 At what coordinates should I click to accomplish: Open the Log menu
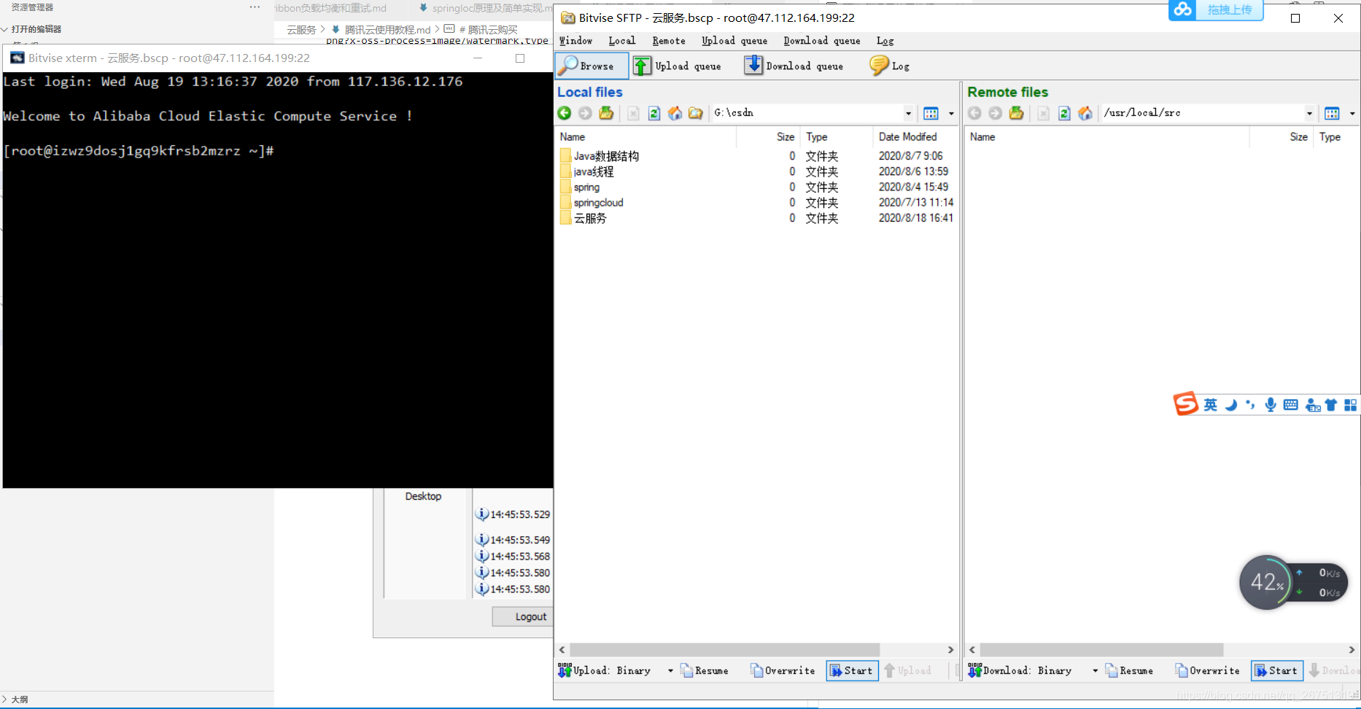885,41
